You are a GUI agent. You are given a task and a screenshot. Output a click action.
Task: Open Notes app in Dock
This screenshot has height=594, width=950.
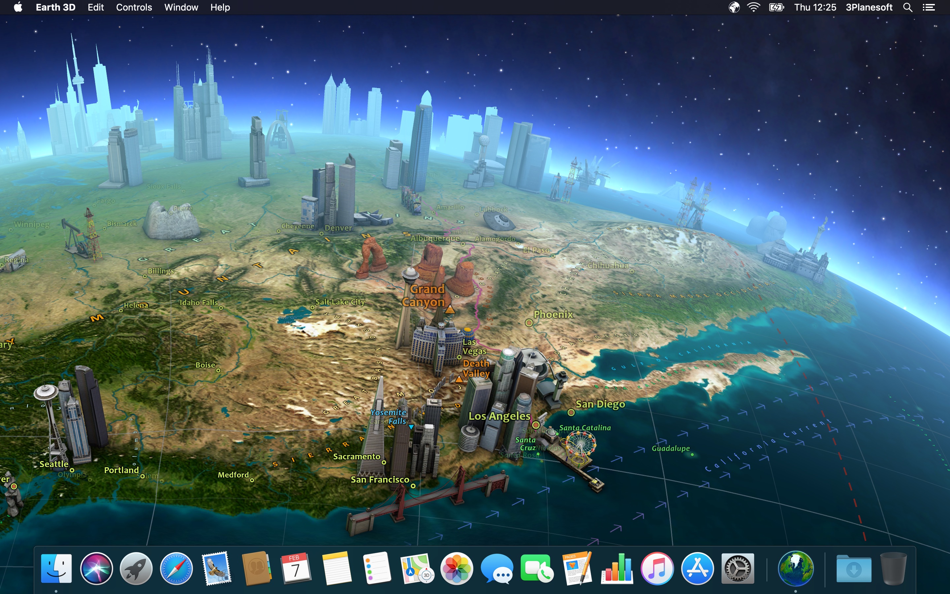336,568
